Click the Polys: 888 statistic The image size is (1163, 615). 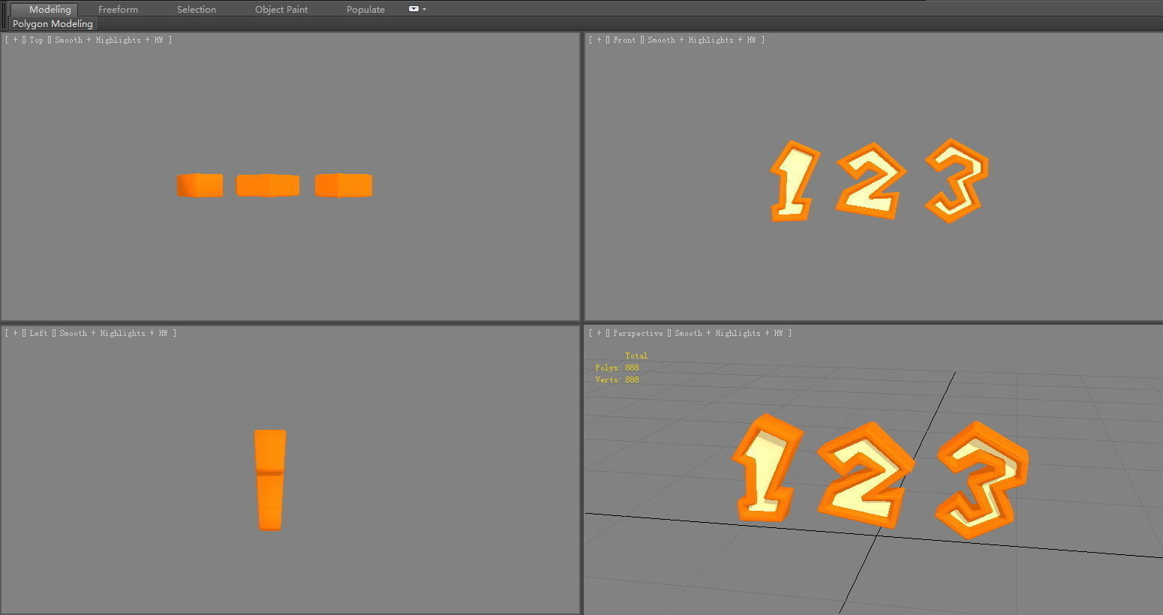pos(617,367)
